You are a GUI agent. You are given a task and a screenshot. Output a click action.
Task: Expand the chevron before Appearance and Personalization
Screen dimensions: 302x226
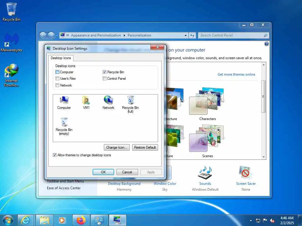point(68,35)
